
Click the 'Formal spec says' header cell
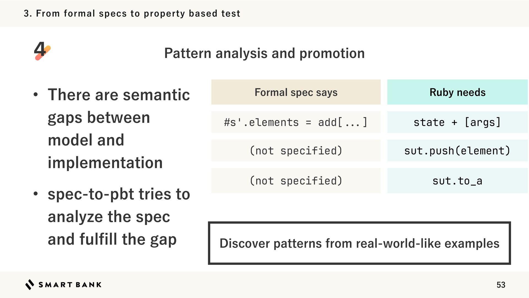296,92
